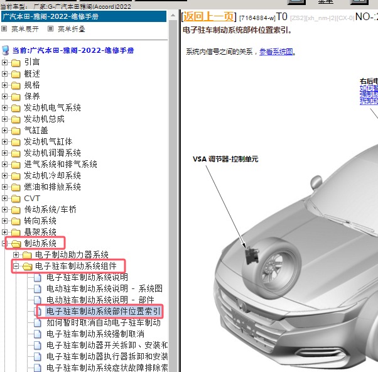Screen dimensions: 378x372
Task: Click the 保养 folder icon
Action: [x=16, y=97]
